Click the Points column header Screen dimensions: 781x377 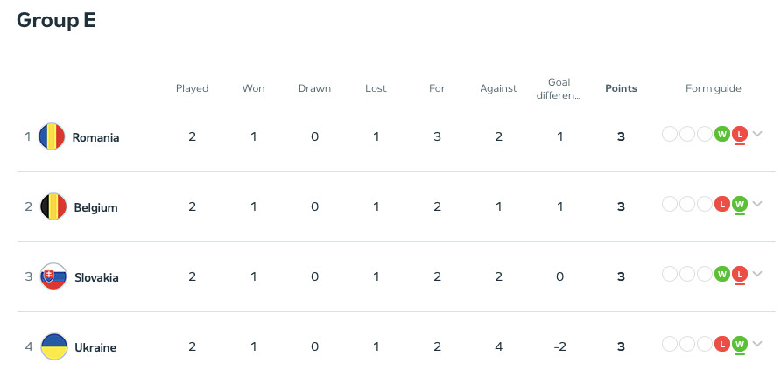621,88
